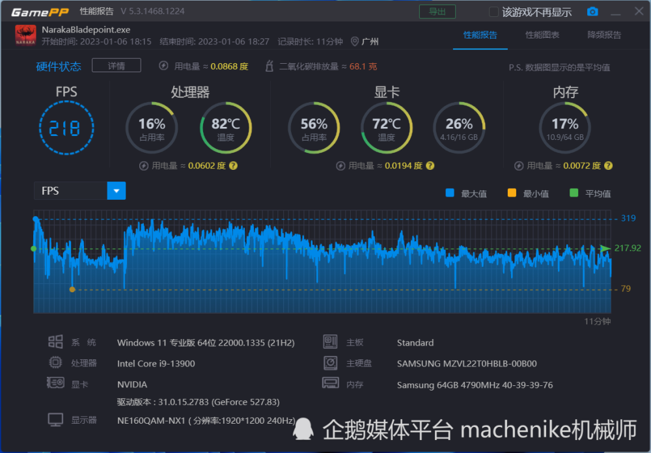Click the minimum FPS orange marker dot
Viewport: 651px width, 453px height.
72,290
